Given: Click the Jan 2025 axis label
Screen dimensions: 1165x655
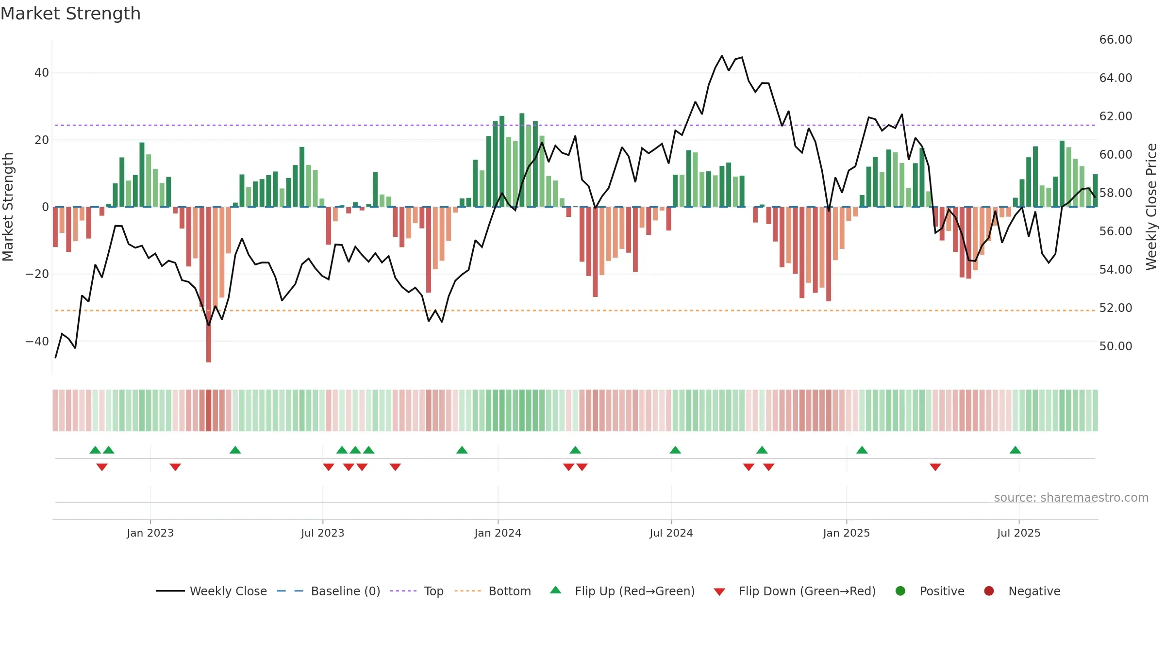Looking at the screenshot, I should [x=847, y=533].
